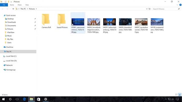Expand chevron after Pictures in address bar
Image resolution: width=182 pixels, height=102 pixels.
(36, 9)
